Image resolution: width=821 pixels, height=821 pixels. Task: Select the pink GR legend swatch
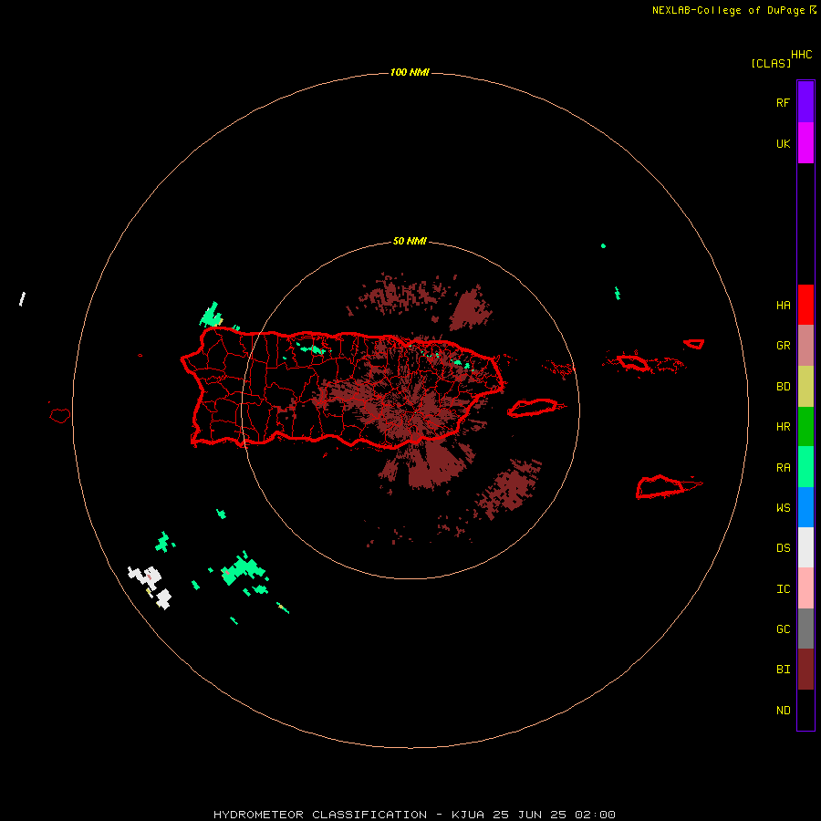tap(805, 346)
